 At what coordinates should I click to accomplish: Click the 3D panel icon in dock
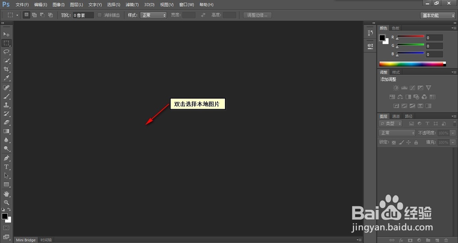[370, 46]
